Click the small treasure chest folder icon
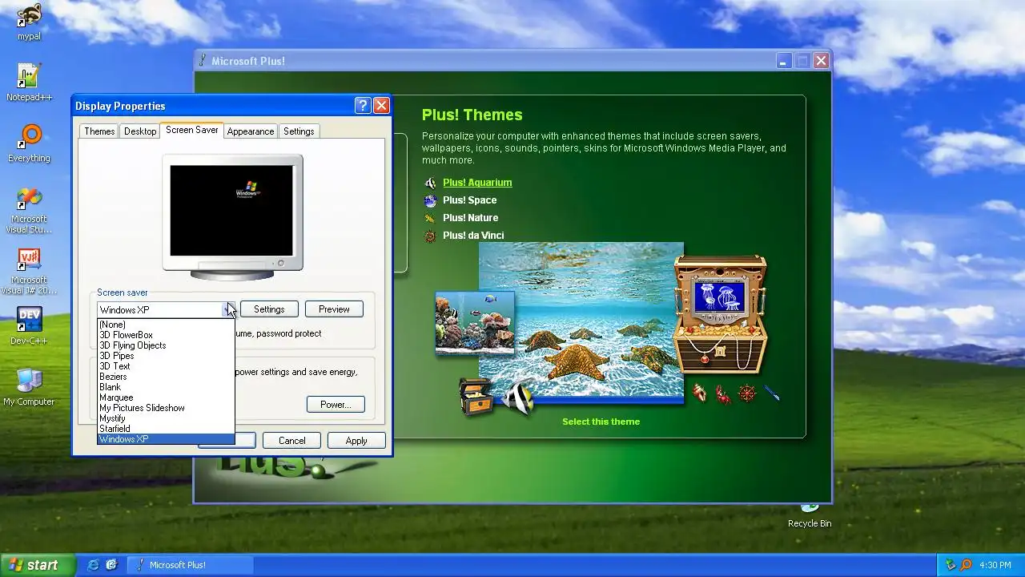Image resolution: width=1025 pixels, height=577 pixels. (476, 396)
